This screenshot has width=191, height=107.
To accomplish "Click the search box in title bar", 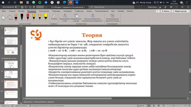I will pos(111,7).
